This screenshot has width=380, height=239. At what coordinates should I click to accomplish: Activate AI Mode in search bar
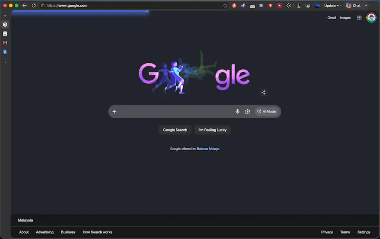click(266, 112)
